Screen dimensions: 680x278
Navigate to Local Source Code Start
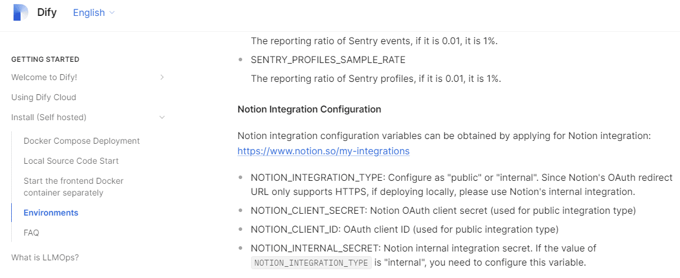pyautogui.click(x=71, y=161)
